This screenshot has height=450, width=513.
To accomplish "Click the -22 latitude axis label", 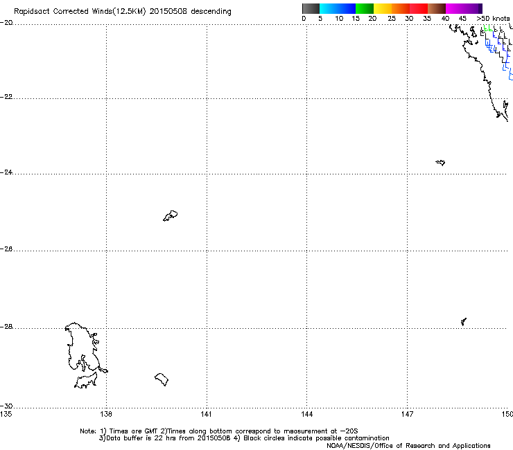I will tap(6, 97).
